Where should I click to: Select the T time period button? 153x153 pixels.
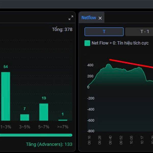[x=104, y=32]
